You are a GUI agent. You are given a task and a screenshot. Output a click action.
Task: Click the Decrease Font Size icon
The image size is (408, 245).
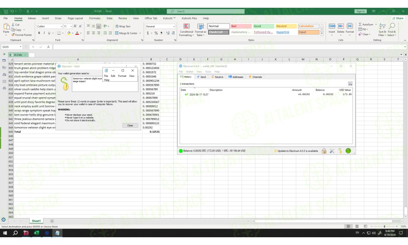[x=80, y=26]
